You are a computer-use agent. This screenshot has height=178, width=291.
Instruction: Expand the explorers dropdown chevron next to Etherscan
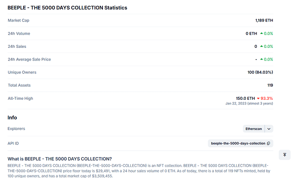(269, 129)
